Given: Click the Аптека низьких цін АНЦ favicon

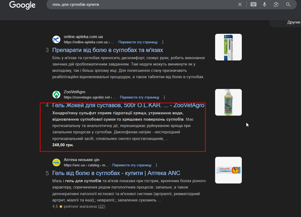Looking at the screenshot, I should [57, 162].
